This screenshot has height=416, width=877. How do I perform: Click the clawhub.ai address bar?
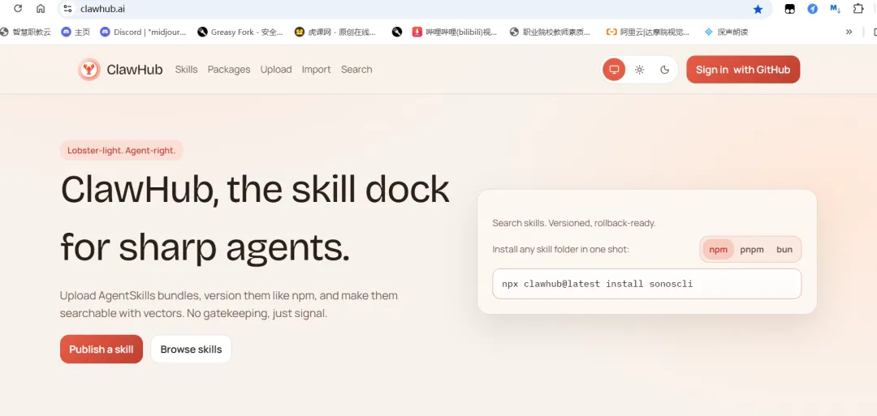click(x=414, y=8)
